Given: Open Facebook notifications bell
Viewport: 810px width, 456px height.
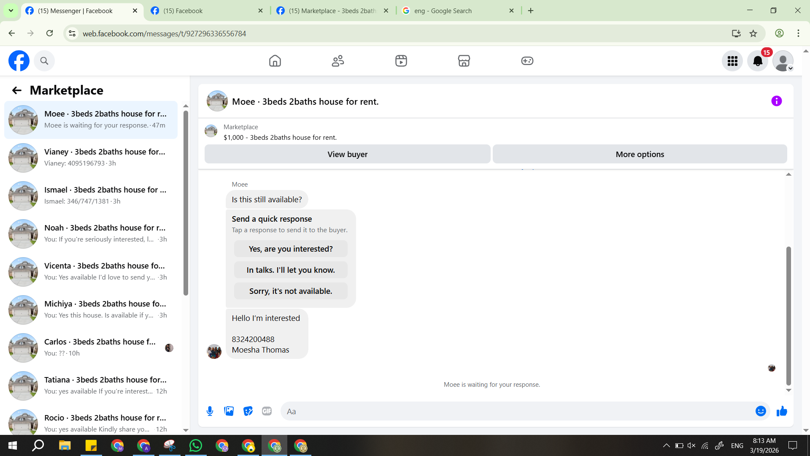Looking at the screenshot, I should click(x=758, y=61).
